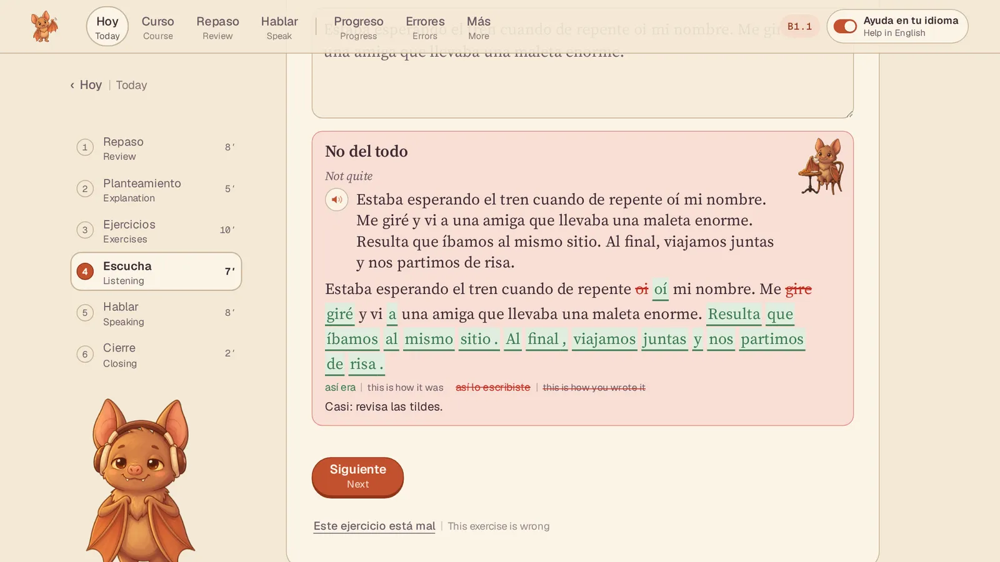Click step 6 circle for Cierre

pos(85,354)
